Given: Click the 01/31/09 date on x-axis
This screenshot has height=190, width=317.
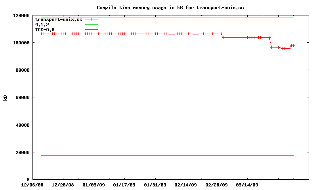Looking at the screenshot, I should 155,185.
